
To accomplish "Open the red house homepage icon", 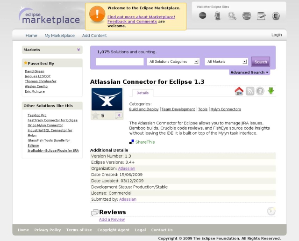I will click(239, 91).
